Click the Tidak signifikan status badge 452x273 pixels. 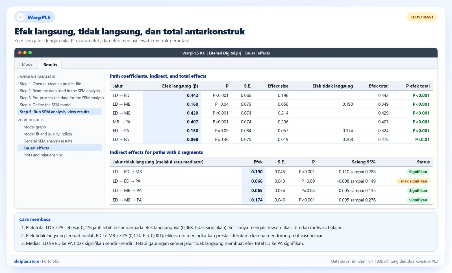[413, 181]
